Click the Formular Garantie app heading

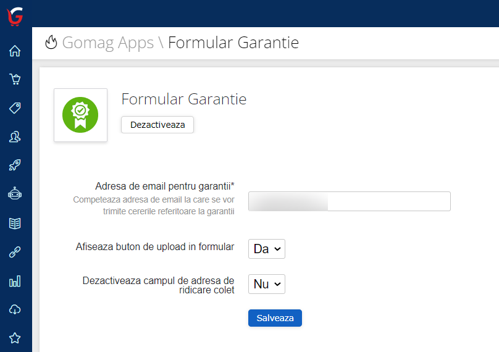184,99
